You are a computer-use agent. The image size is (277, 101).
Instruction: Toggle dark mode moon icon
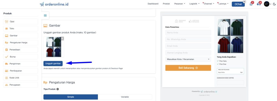[x=274, y=4]
